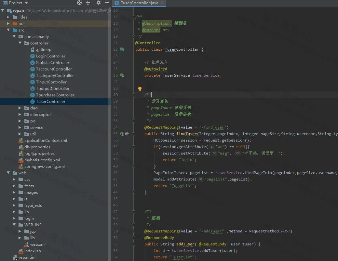Open StatisticController class
338x261 pixels.
[x=53, y=62]
